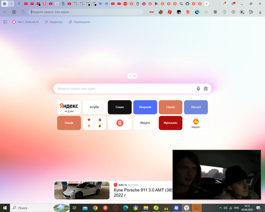Open the cookie extension icon

(161, 12)
